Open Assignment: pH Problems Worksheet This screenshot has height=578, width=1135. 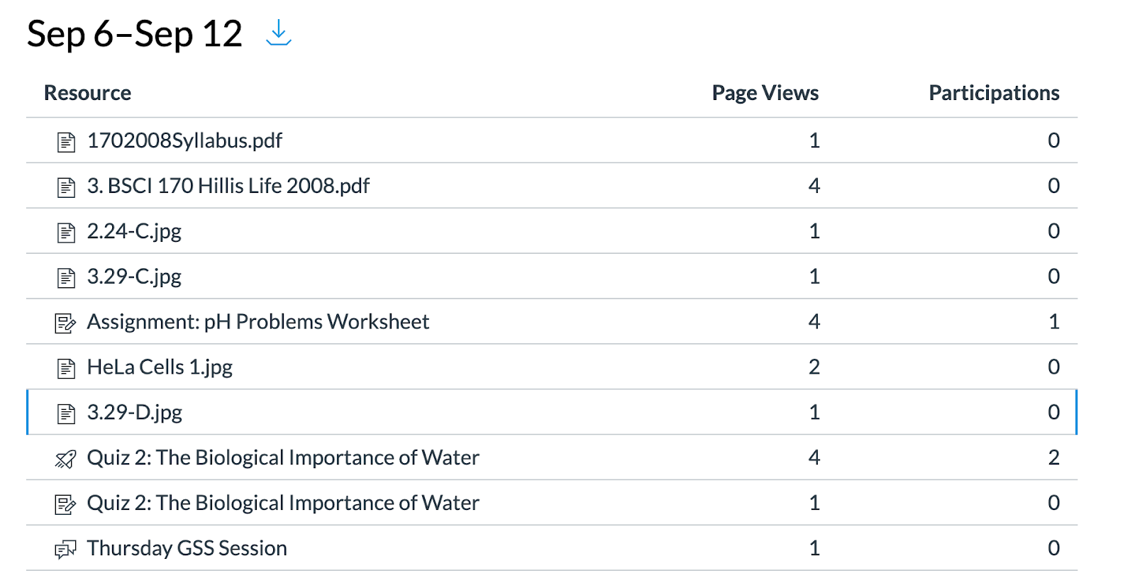pos(258,322)
